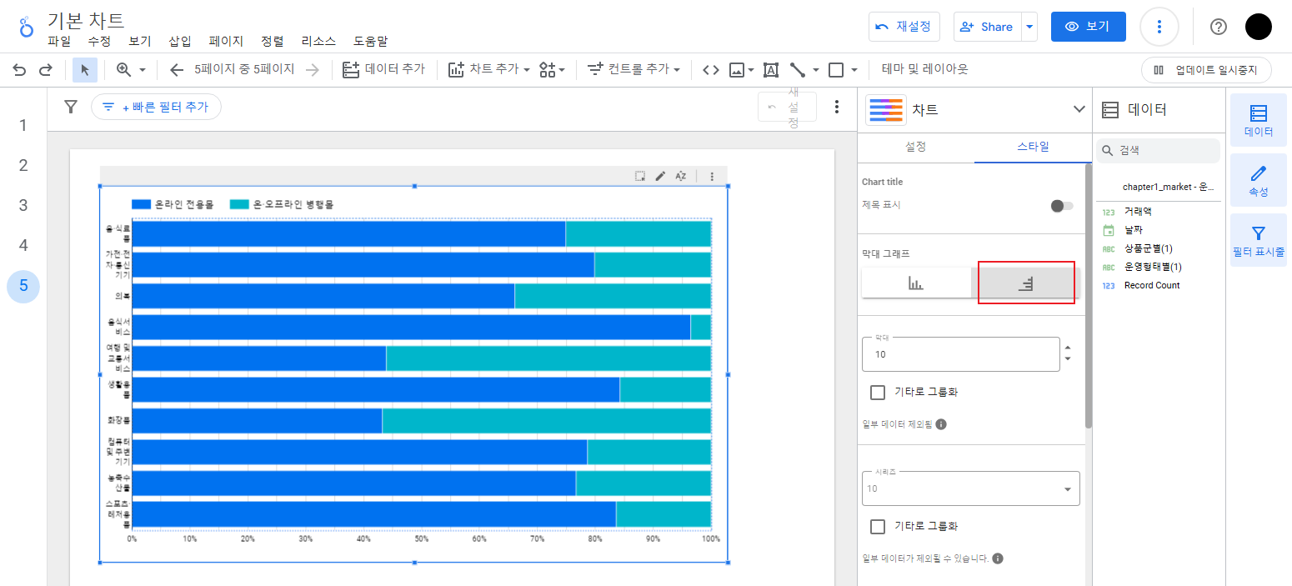Click 빠른 필터 추가 button
The width and height of the screenshot is (1292, 586).
tap(156, 107)
